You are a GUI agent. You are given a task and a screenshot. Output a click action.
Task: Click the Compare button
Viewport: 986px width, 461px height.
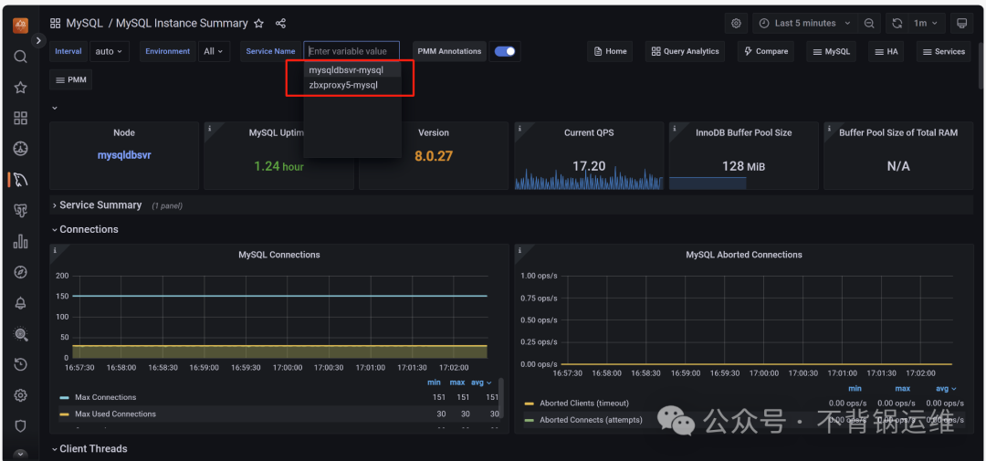(x=765, y=51)
